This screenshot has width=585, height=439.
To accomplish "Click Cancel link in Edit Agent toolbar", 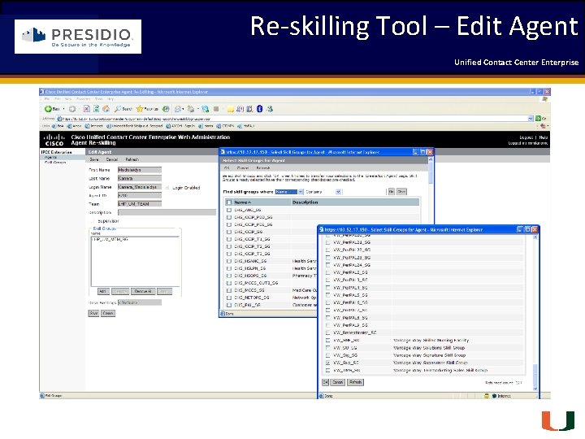I will (x=112, y=159).
